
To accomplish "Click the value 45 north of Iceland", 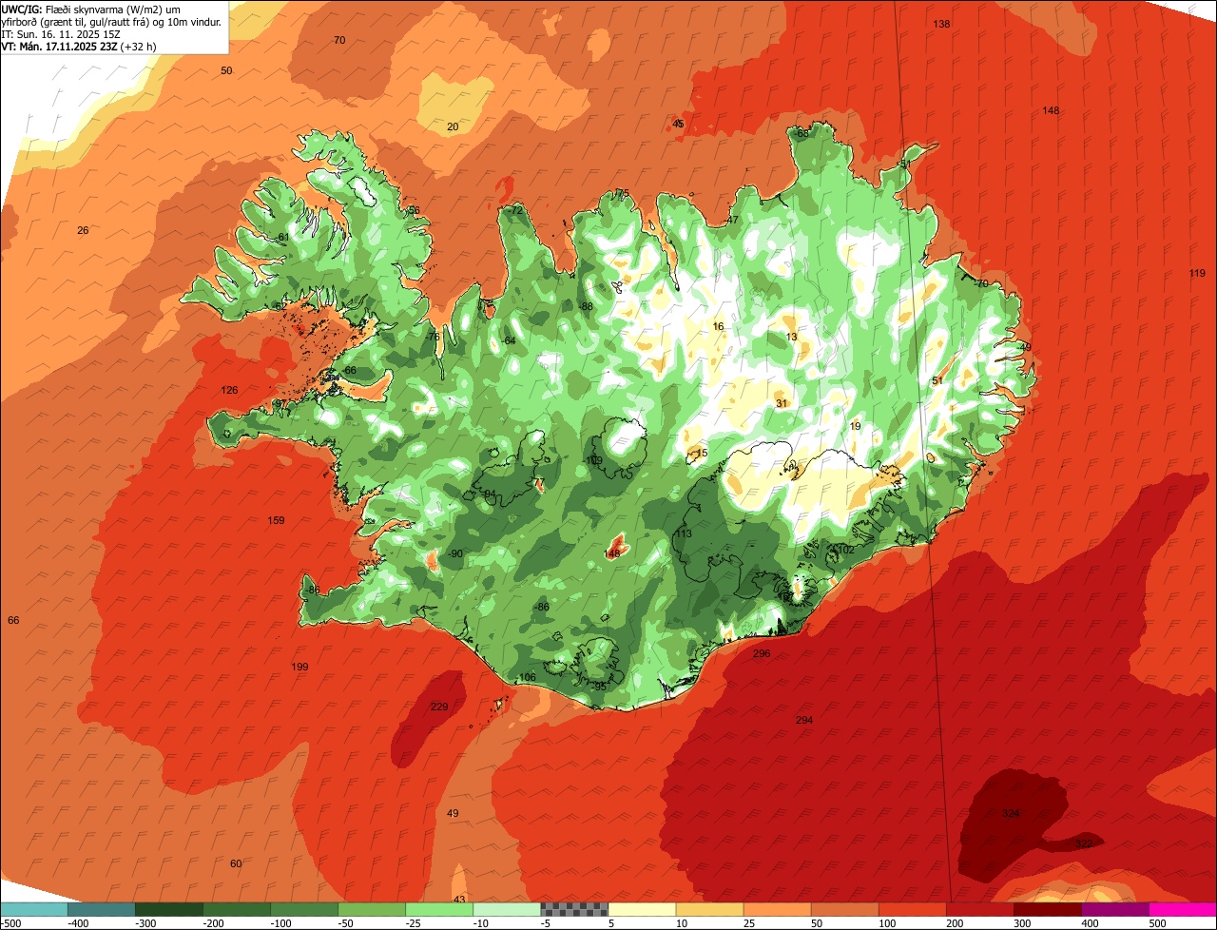I will (x=678, y=125).
